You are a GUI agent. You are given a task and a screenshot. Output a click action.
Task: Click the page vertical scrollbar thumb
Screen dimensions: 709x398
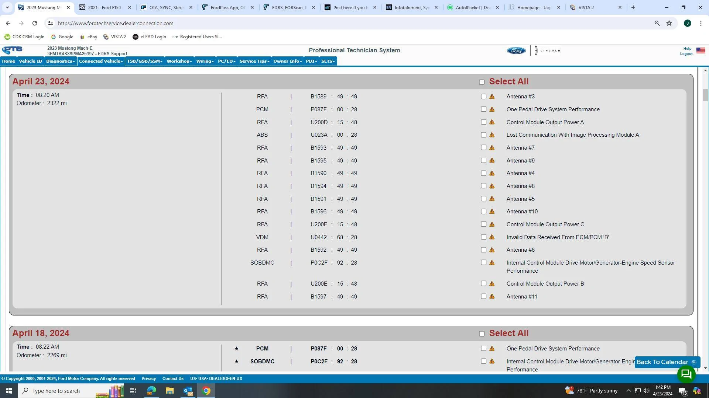[x=705, y=95]
